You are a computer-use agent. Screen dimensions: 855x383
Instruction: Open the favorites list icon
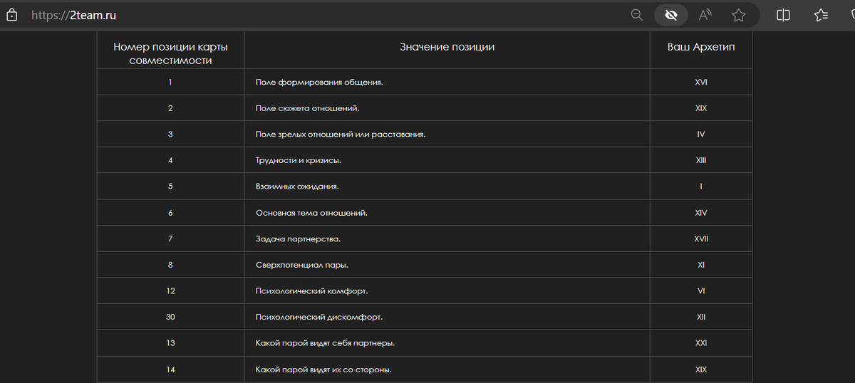pyautogui.click(x=821, y=15)
